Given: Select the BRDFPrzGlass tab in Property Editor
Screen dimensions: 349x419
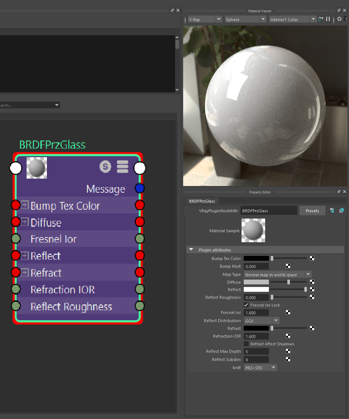Looking at the screenshot, I should tap(202, 201).
